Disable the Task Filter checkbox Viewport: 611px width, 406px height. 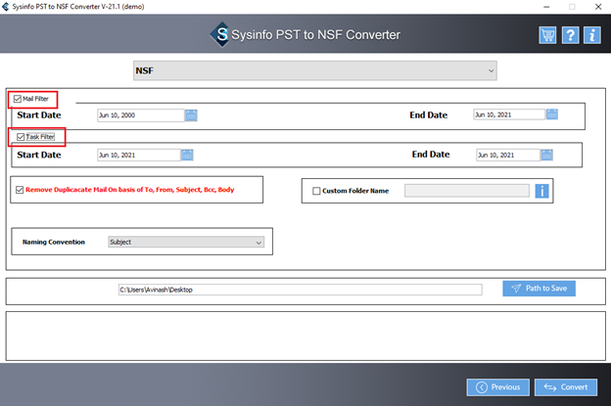[x=18, y=137]
